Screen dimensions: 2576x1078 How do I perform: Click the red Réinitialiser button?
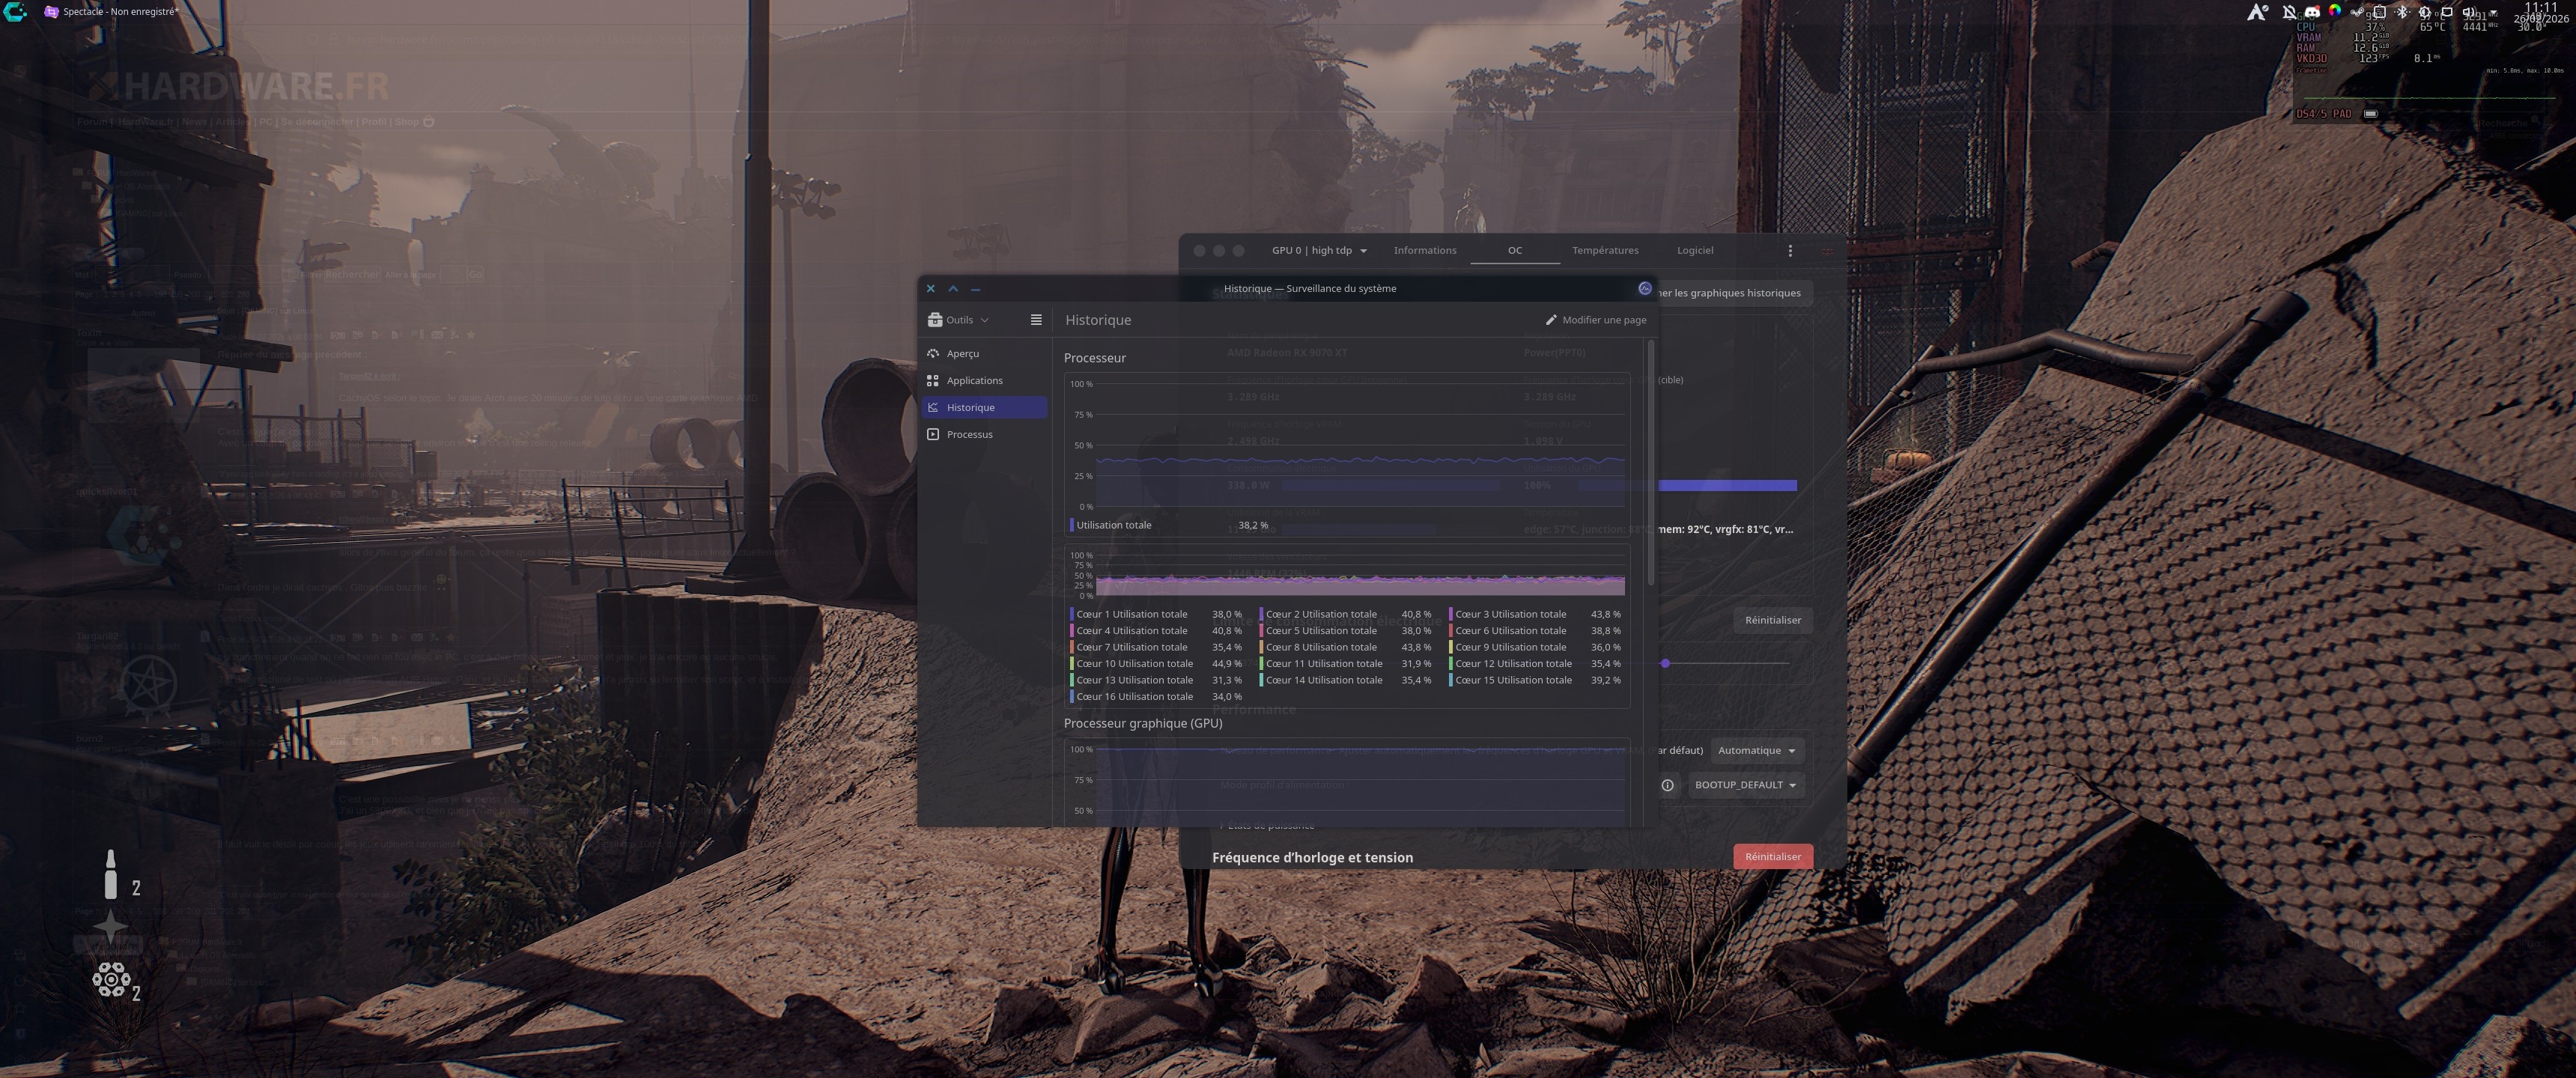point(1773,857)
